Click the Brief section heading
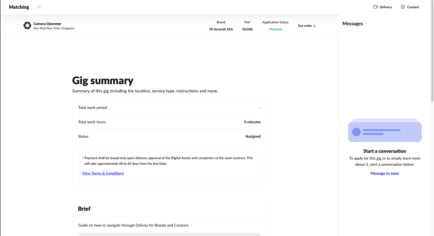This screenshot has width=434, height=236. coord(84,209)
